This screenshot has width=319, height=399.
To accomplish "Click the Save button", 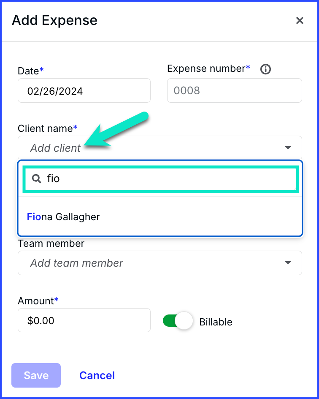I will click(36, 375).
